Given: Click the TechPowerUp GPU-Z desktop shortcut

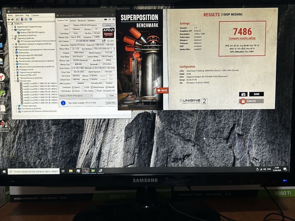Looking at the screenshot, I should click(3, 96).
